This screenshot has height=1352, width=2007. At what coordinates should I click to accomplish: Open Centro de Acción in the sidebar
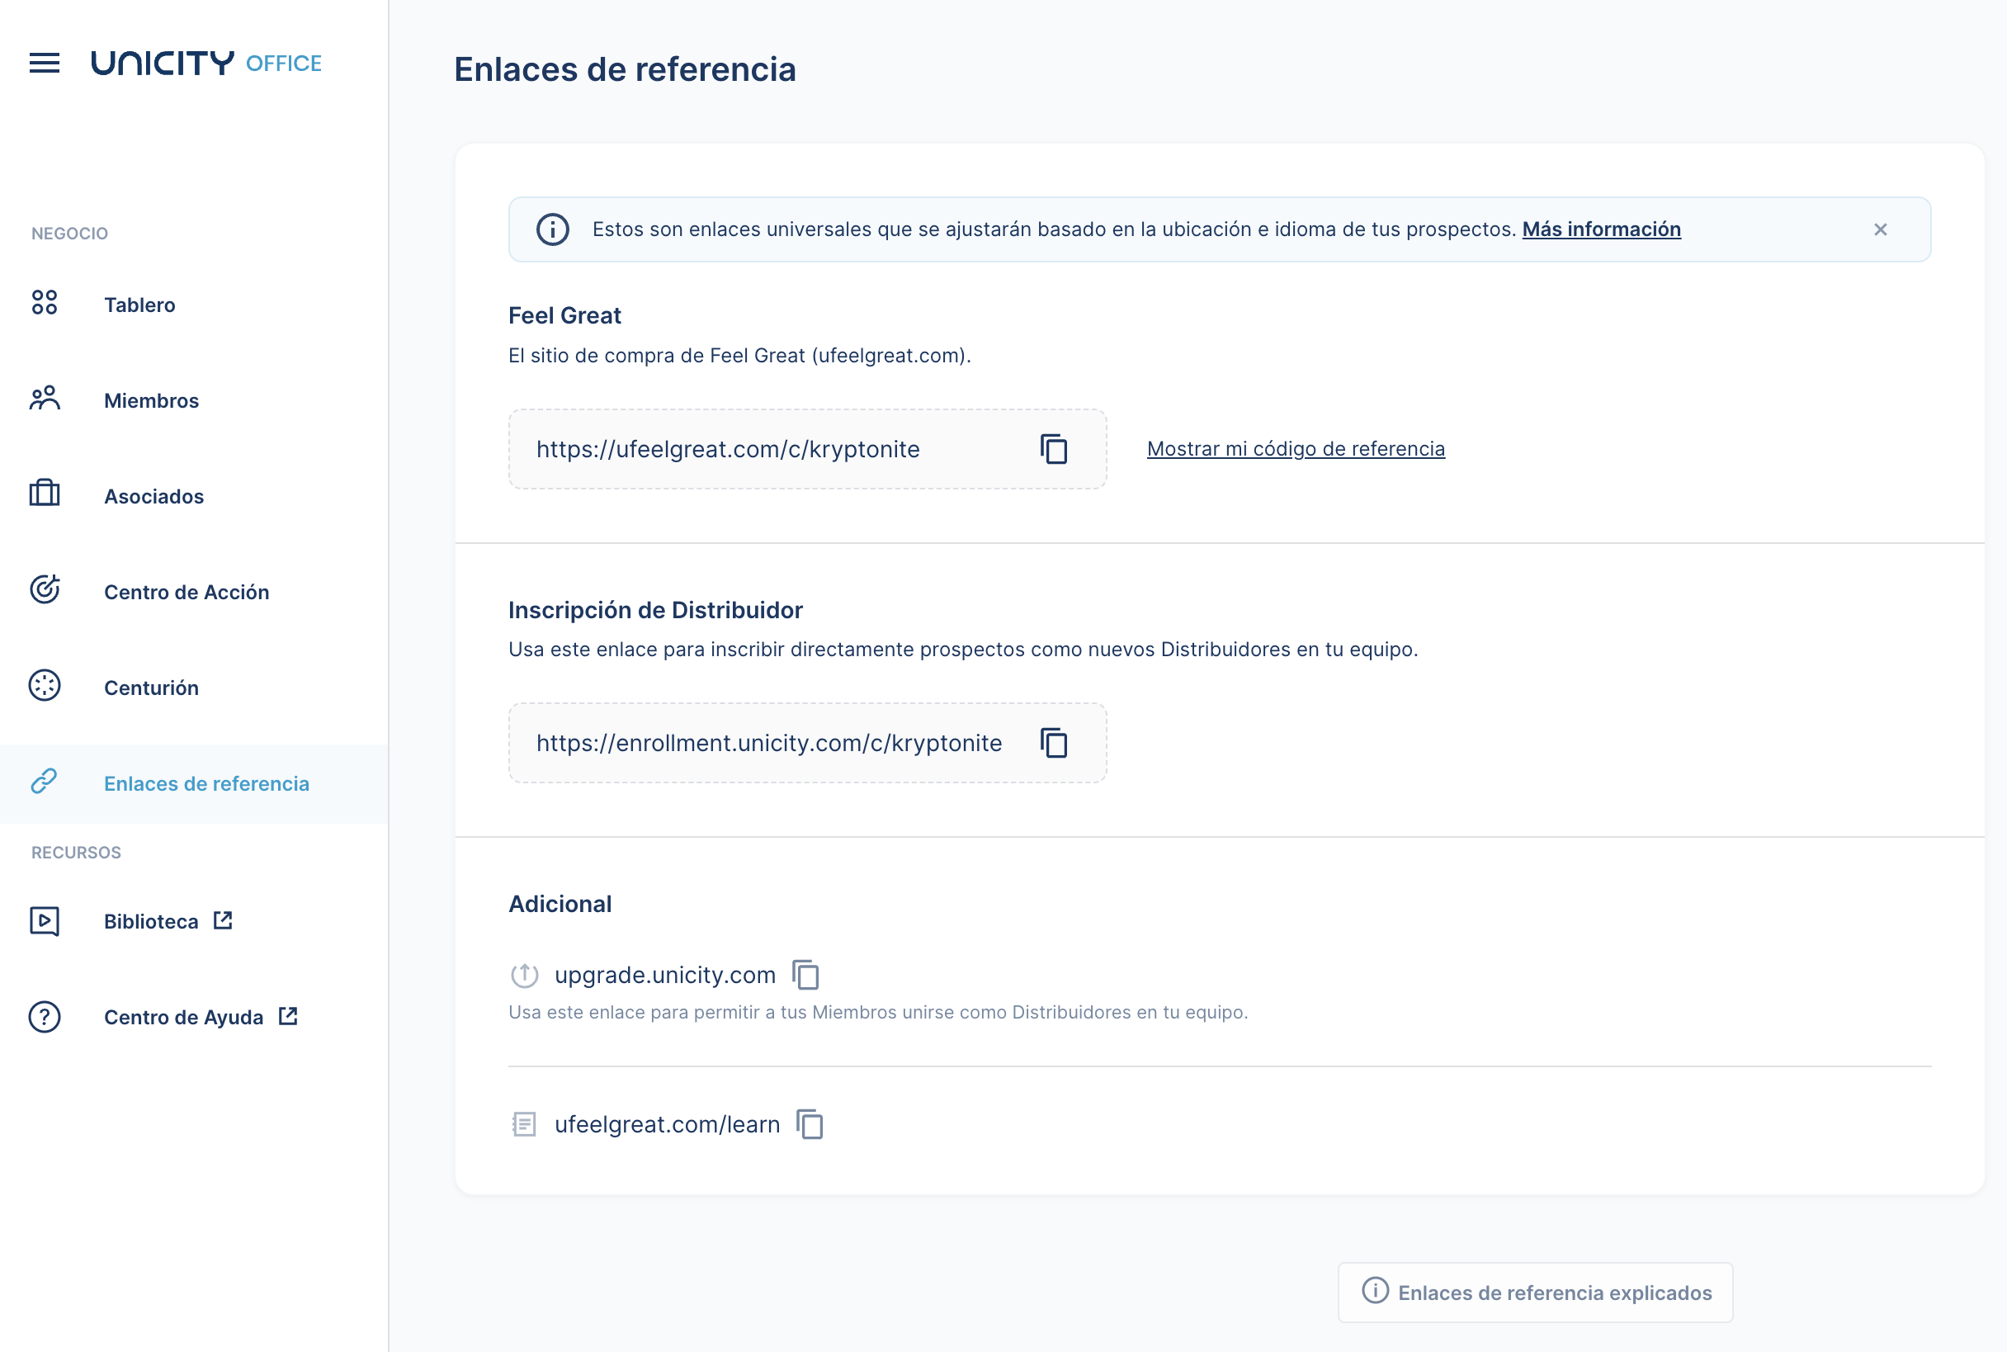tap(194, 592)
